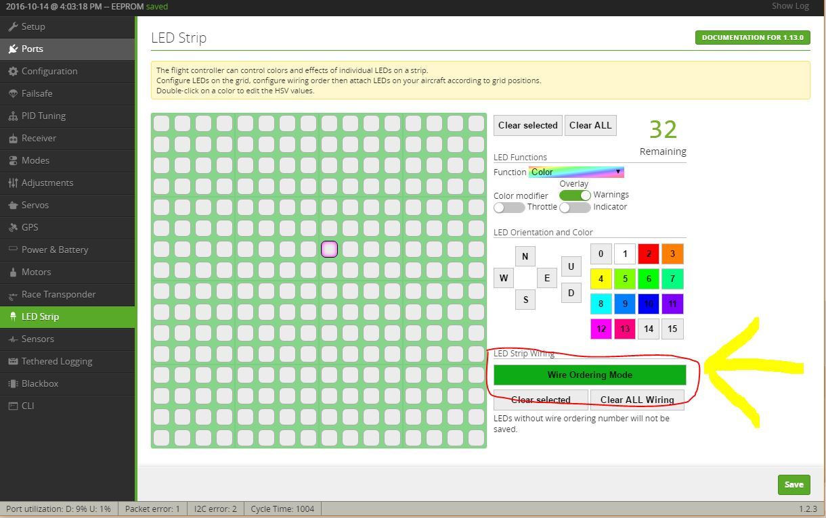This screenshot has width=826, height=518.
Task: Click Clear ALL Wiring button
Action: point(637,399)
